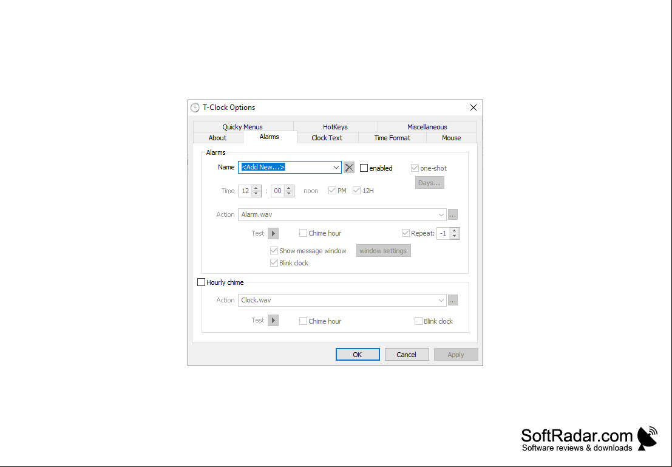Screen dimensions: 672x467
Task: Check Chime hour under Hourly chime
Action: click(x=303, y=321)
